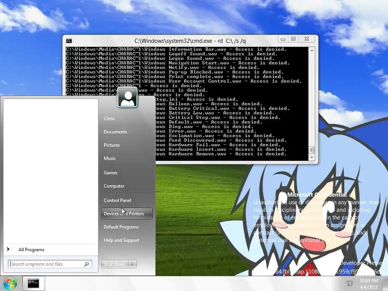
Task: Open the cmd window system menu icon
Action: coord(69,41)
